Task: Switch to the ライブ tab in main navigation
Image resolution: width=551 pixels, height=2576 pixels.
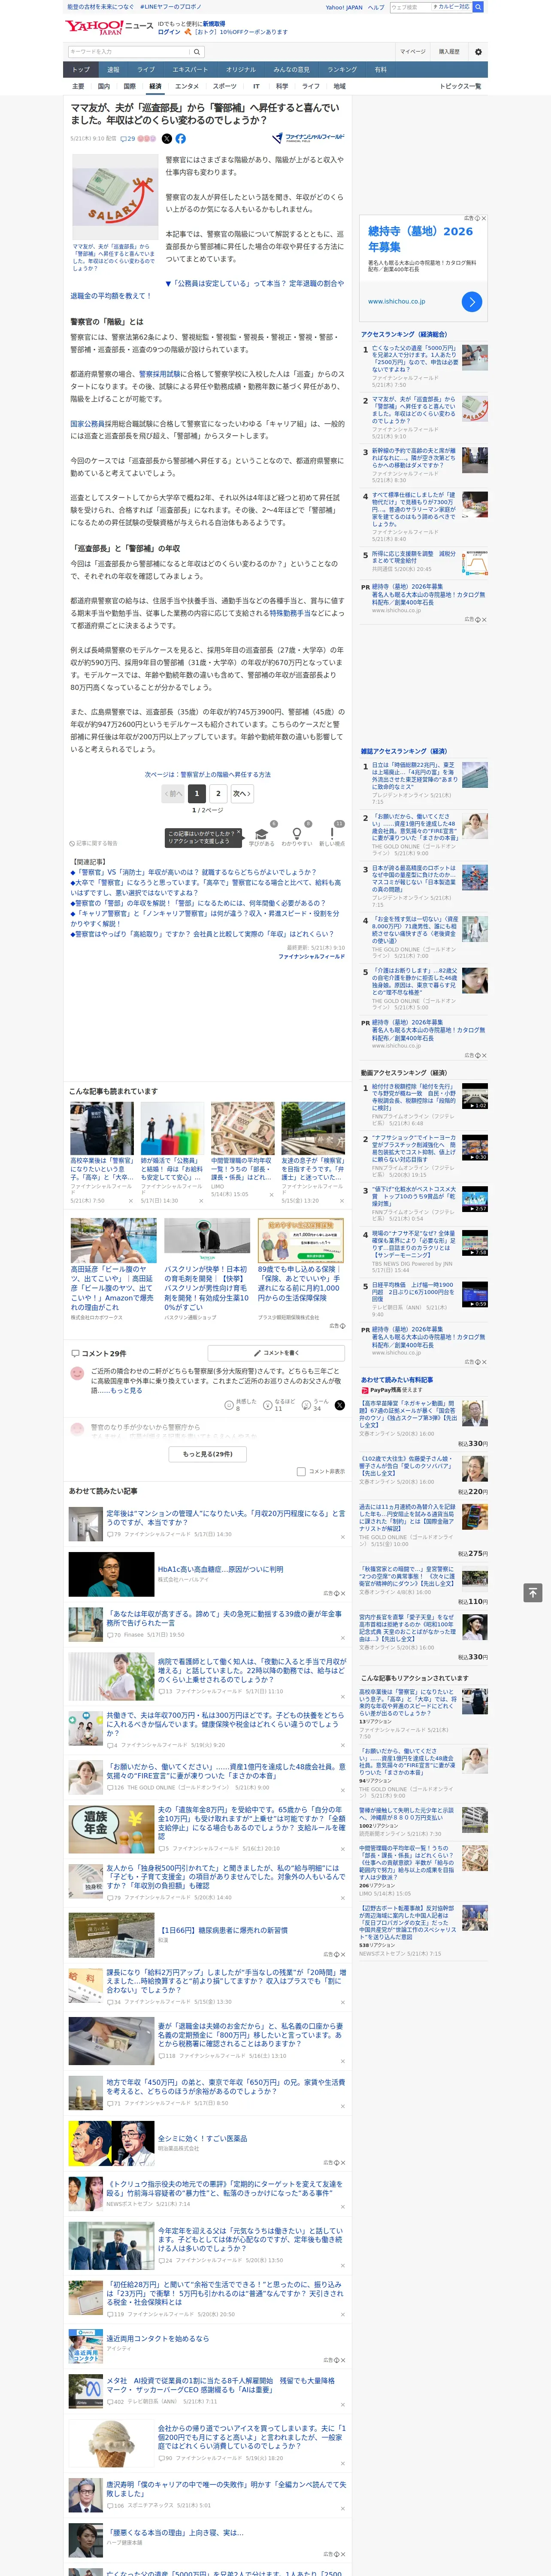Action: [x=146, y=70]
